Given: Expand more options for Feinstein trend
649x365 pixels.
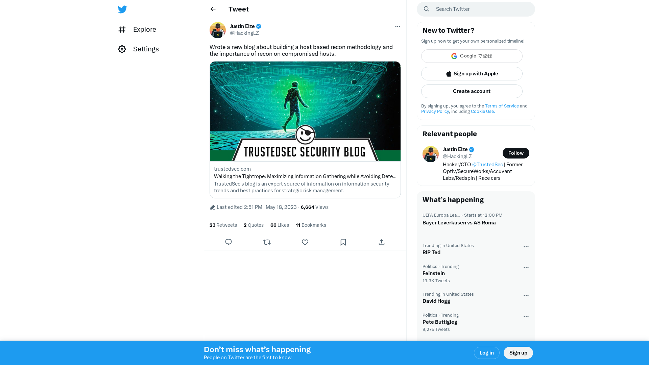Looking at the screenshot, I should [526, 267].
